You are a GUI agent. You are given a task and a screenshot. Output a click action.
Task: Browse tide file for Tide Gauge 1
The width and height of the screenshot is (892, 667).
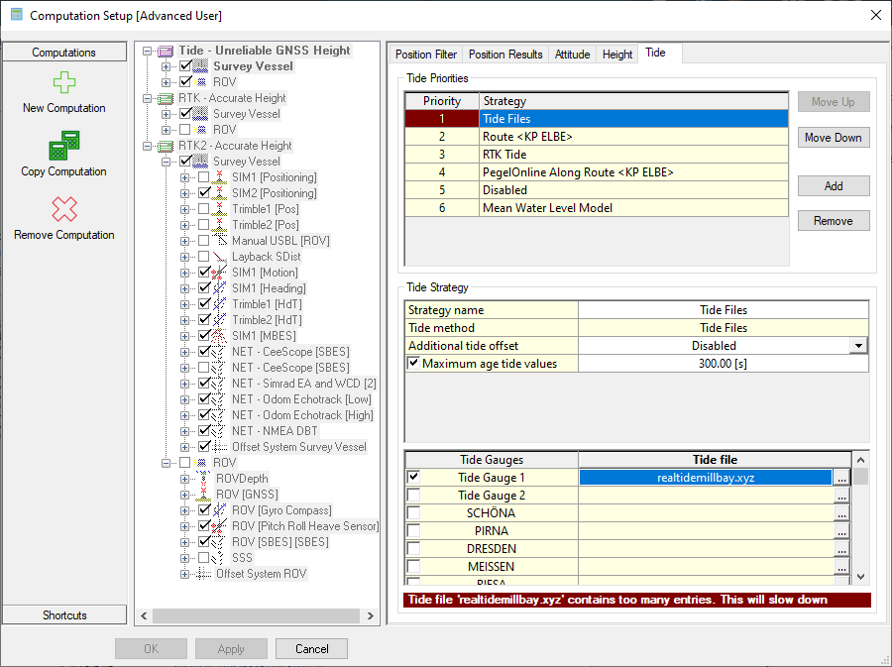click(x=841, y=478)
